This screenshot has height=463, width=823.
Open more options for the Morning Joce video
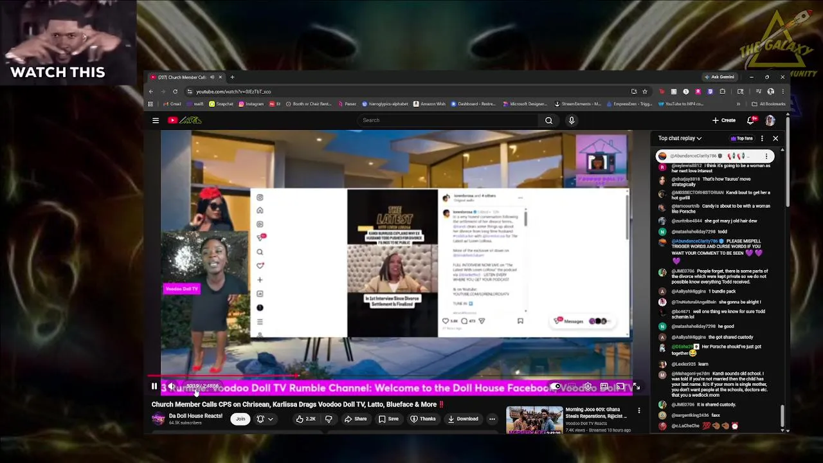pyautogui.click(x=639, y=410)
